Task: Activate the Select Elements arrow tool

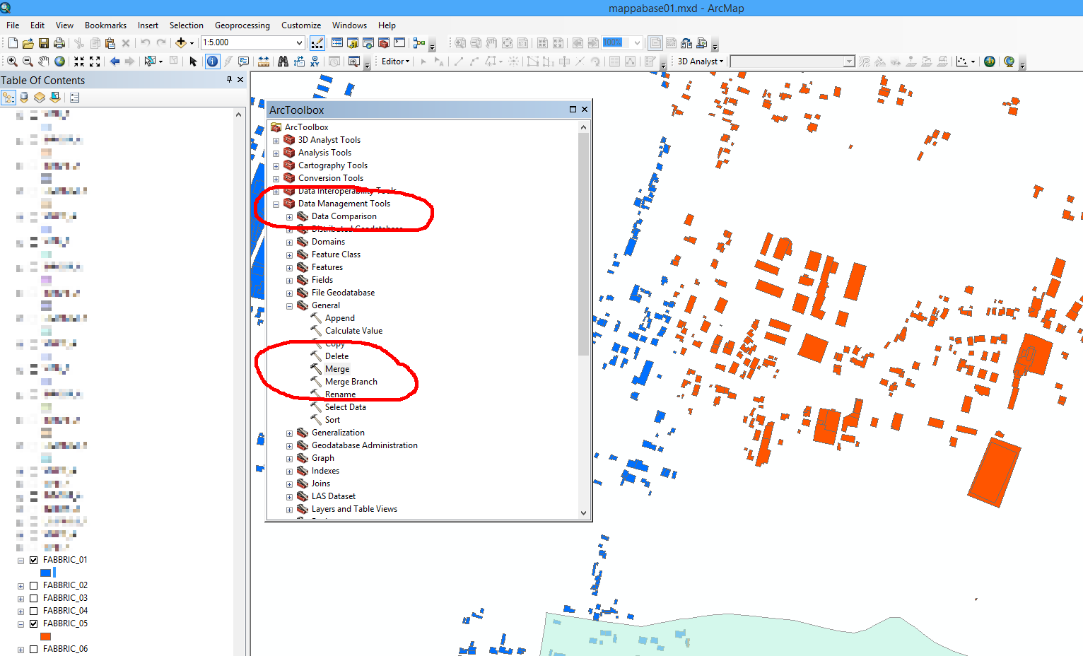Action: (x=193, y=61)
